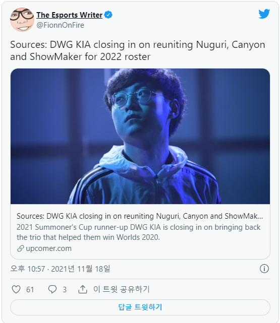Click the card headline about DWG KIA
This screenshot has width=280, height=323.
(x=140, y=216)
